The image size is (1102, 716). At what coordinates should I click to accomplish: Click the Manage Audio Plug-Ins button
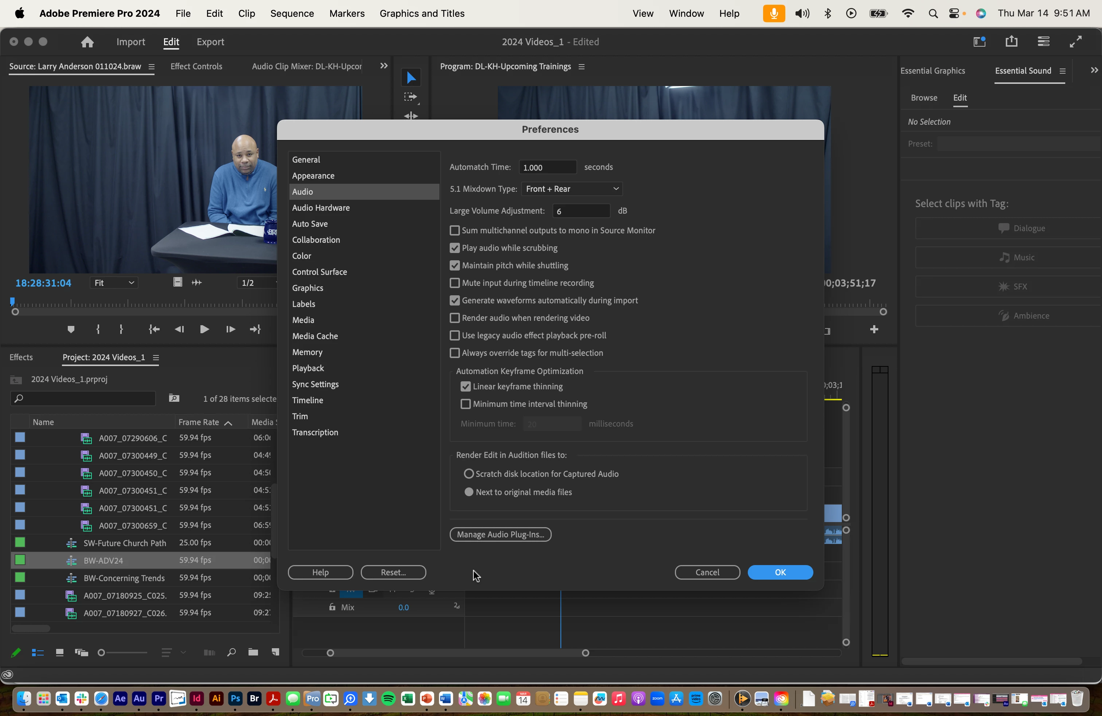[500, 534]
